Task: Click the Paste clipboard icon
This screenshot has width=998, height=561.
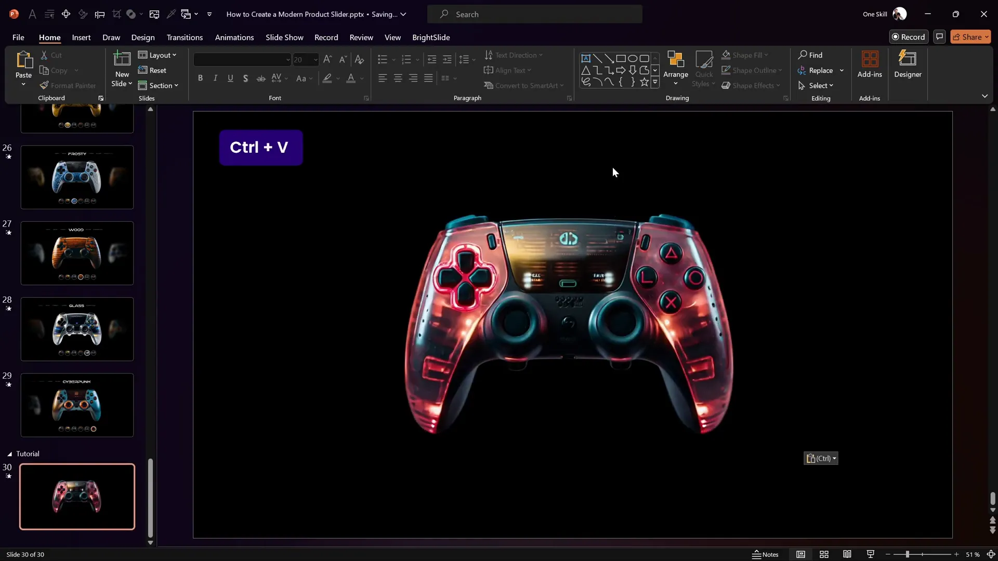Action: [23, 60]
